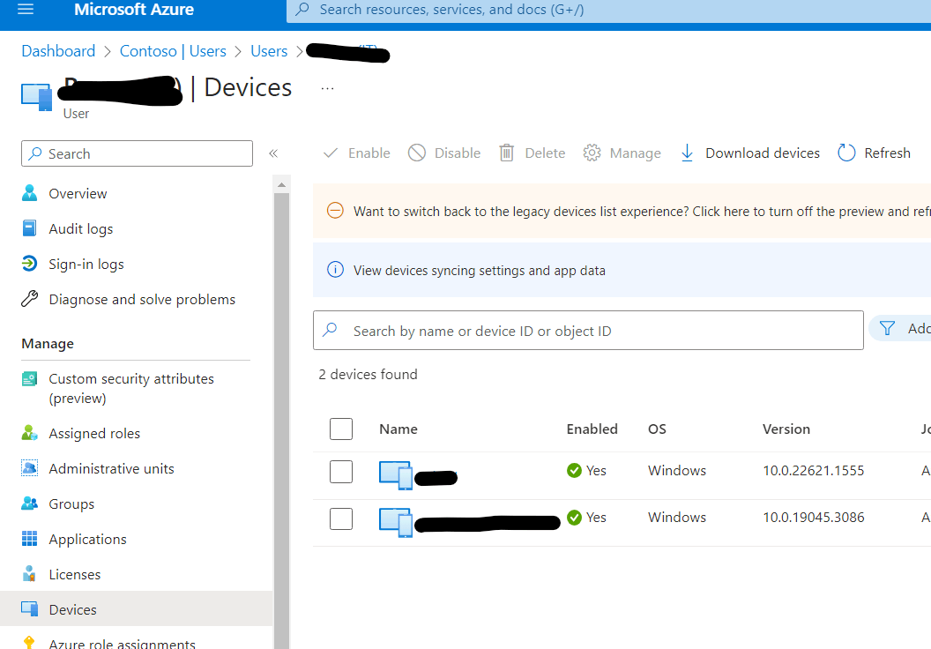Sort by Name column header
931x649 pixels.
[398, 429]
